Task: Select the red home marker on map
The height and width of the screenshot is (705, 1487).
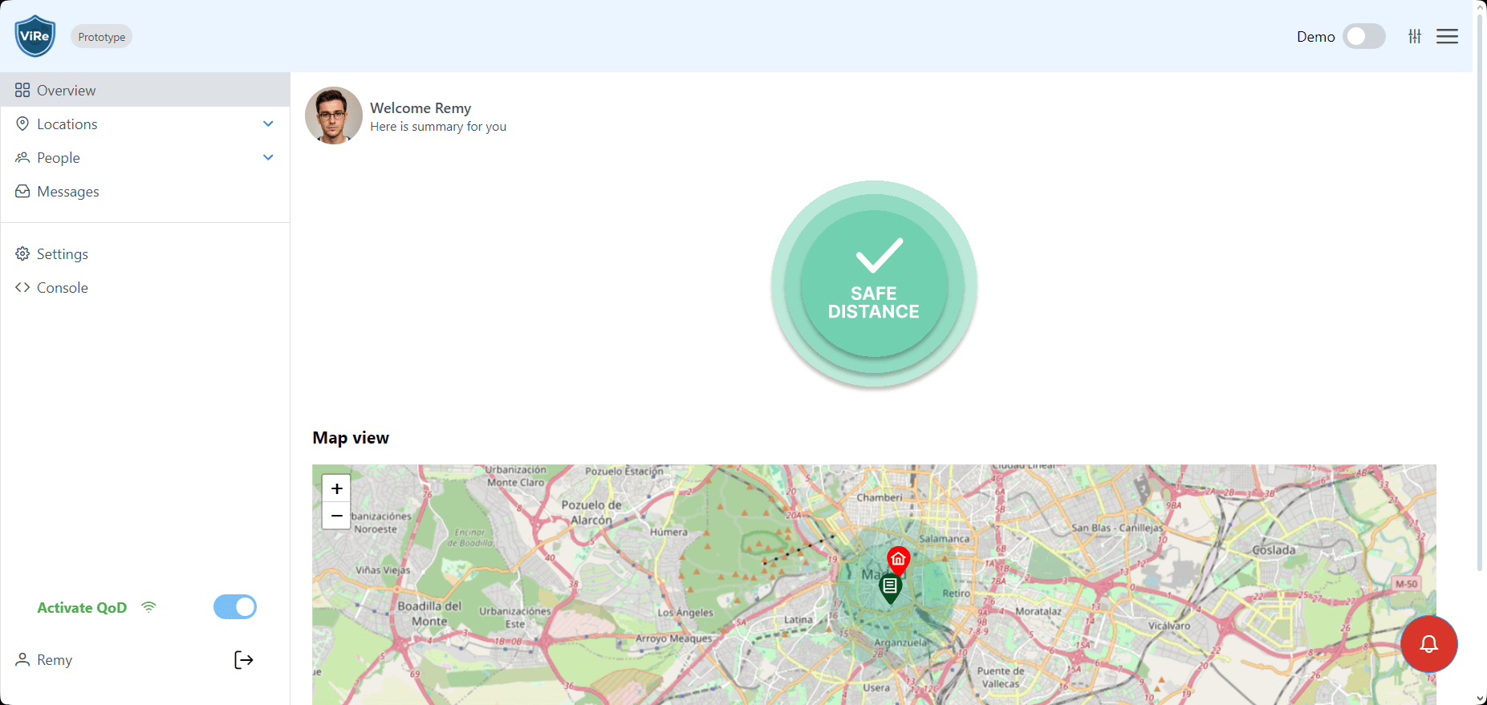Action: tap(898, 559)
